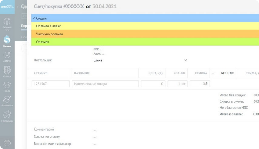Open the Задачи section icon
The image size is (259, 149).
pyautogui.click(x=7, y=57)
